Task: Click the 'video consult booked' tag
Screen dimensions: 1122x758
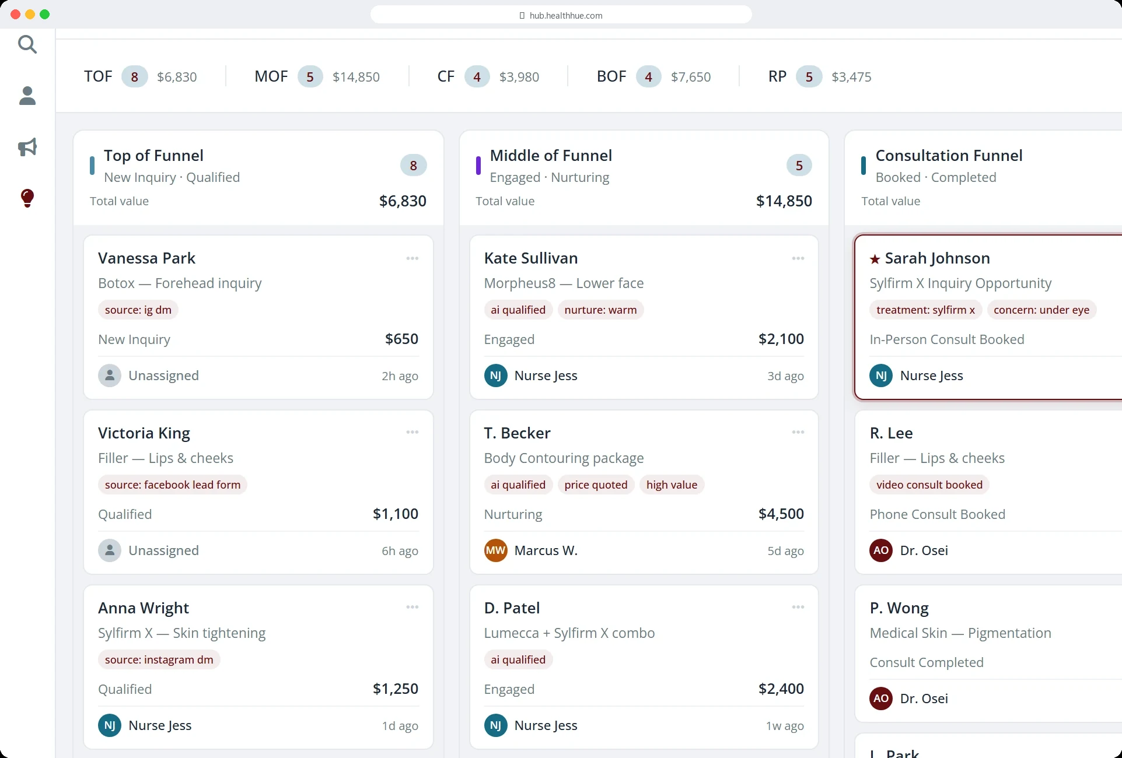Action: coord(929,485)
